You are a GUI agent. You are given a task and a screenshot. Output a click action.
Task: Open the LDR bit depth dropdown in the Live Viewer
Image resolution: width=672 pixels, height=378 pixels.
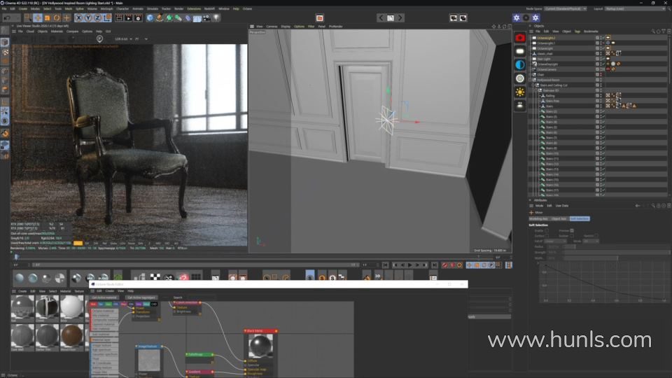coord(123,39)
